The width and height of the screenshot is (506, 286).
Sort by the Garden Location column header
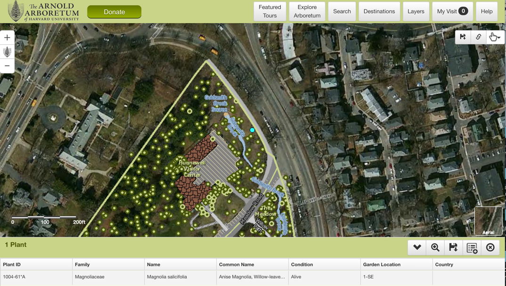pyautogui.click(x=396, y=264)
